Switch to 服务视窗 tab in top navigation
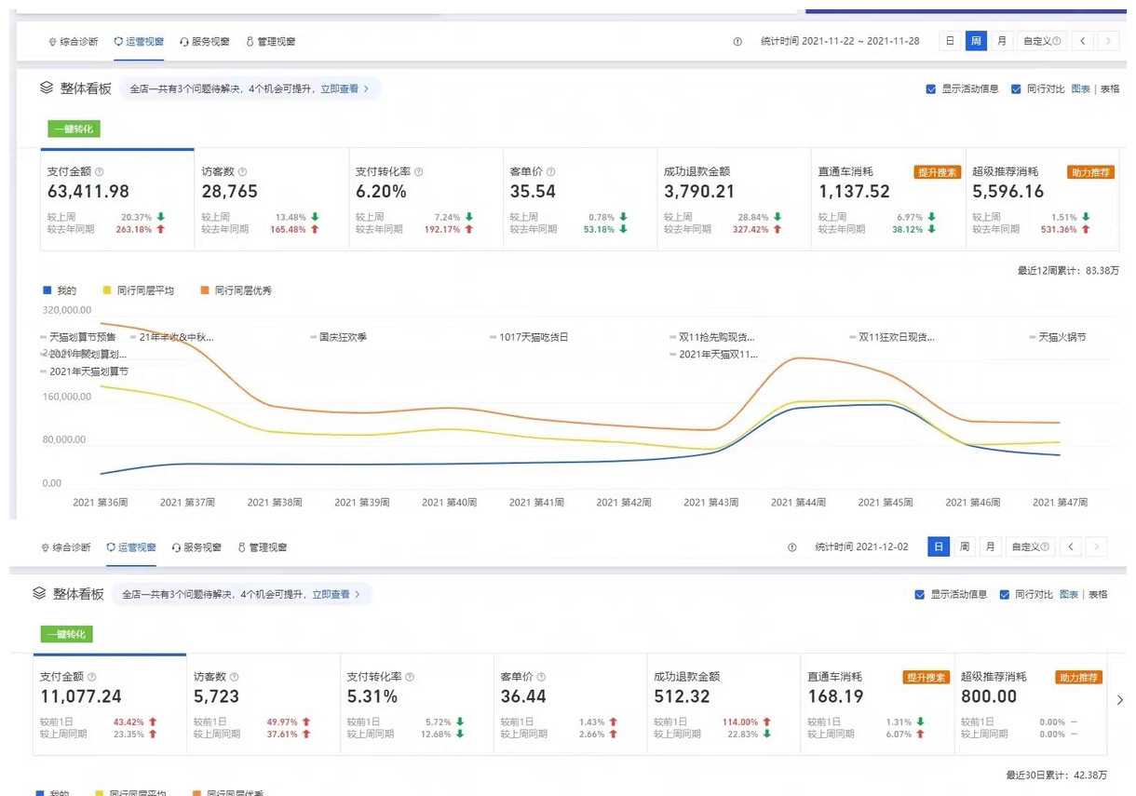 [x=204, y=42]
